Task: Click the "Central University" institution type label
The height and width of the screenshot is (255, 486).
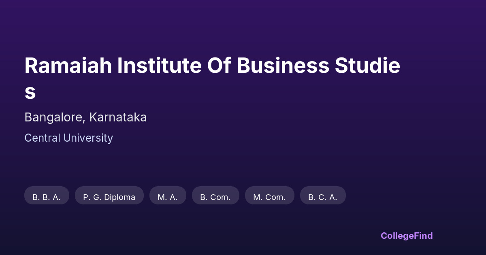Action: (x=68, y=138)
